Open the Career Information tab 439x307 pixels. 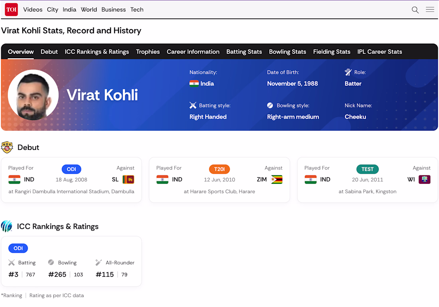pos(193,52)
